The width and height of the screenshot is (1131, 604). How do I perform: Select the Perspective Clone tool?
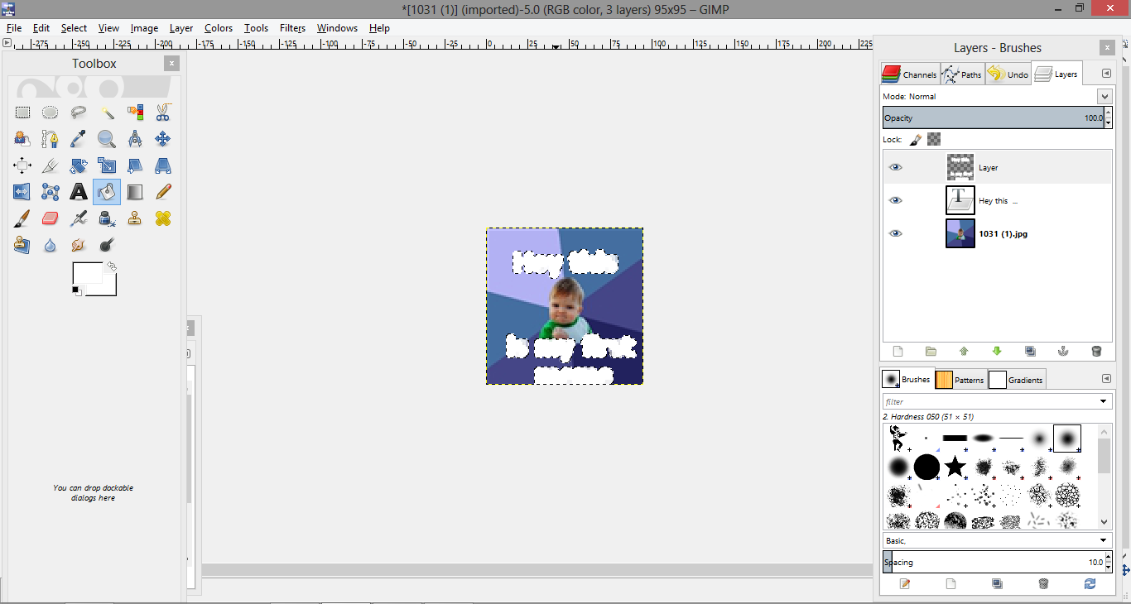click(x=22, y=245)
